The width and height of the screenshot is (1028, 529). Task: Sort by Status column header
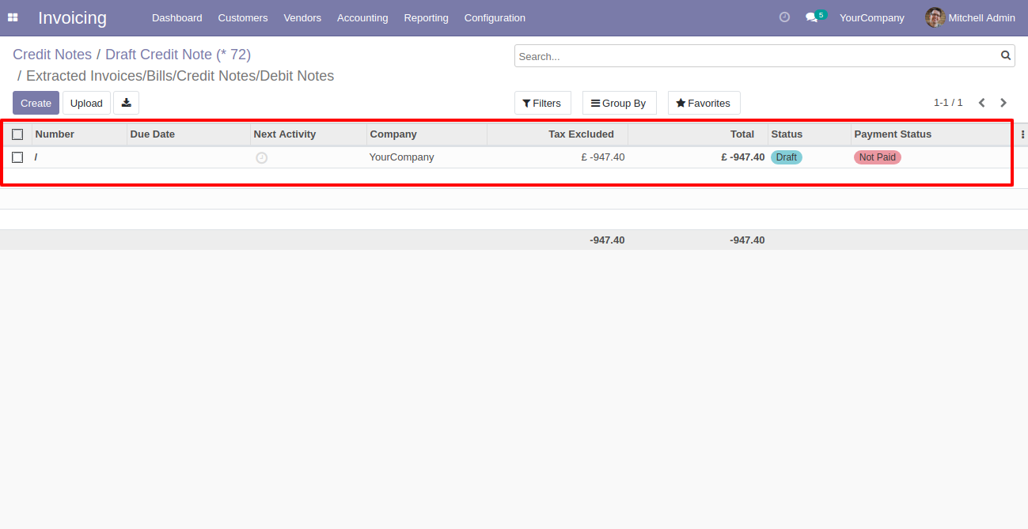[810, 134]
